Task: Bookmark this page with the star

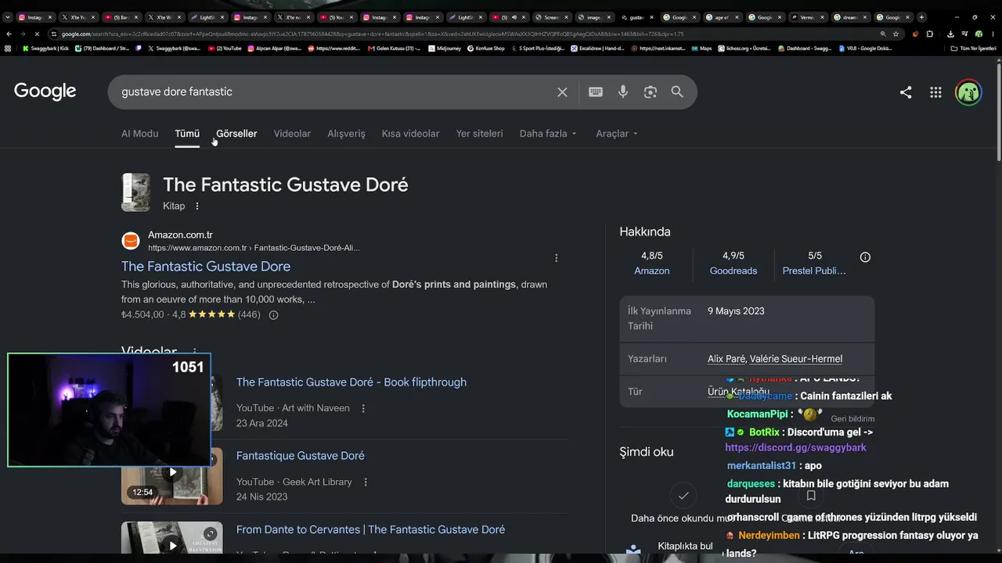Action: [896, 34]
